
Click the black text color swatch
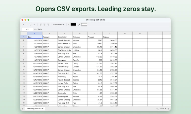73,25
